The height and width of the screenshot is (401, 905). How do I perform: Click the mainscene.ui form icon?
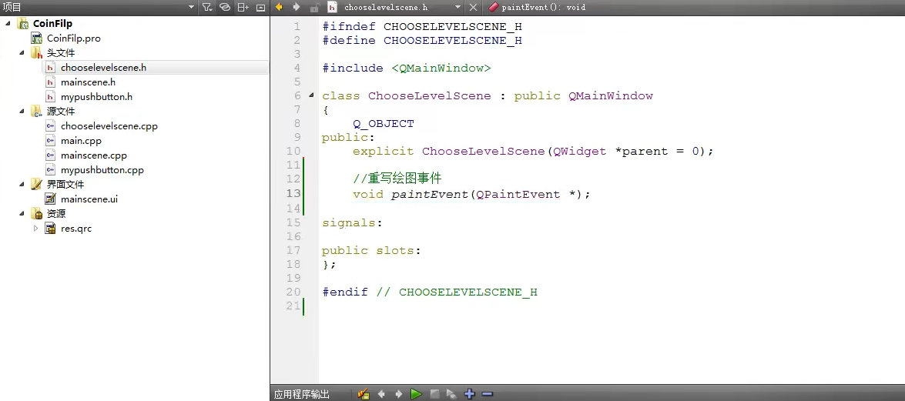(x=51, y=199)
